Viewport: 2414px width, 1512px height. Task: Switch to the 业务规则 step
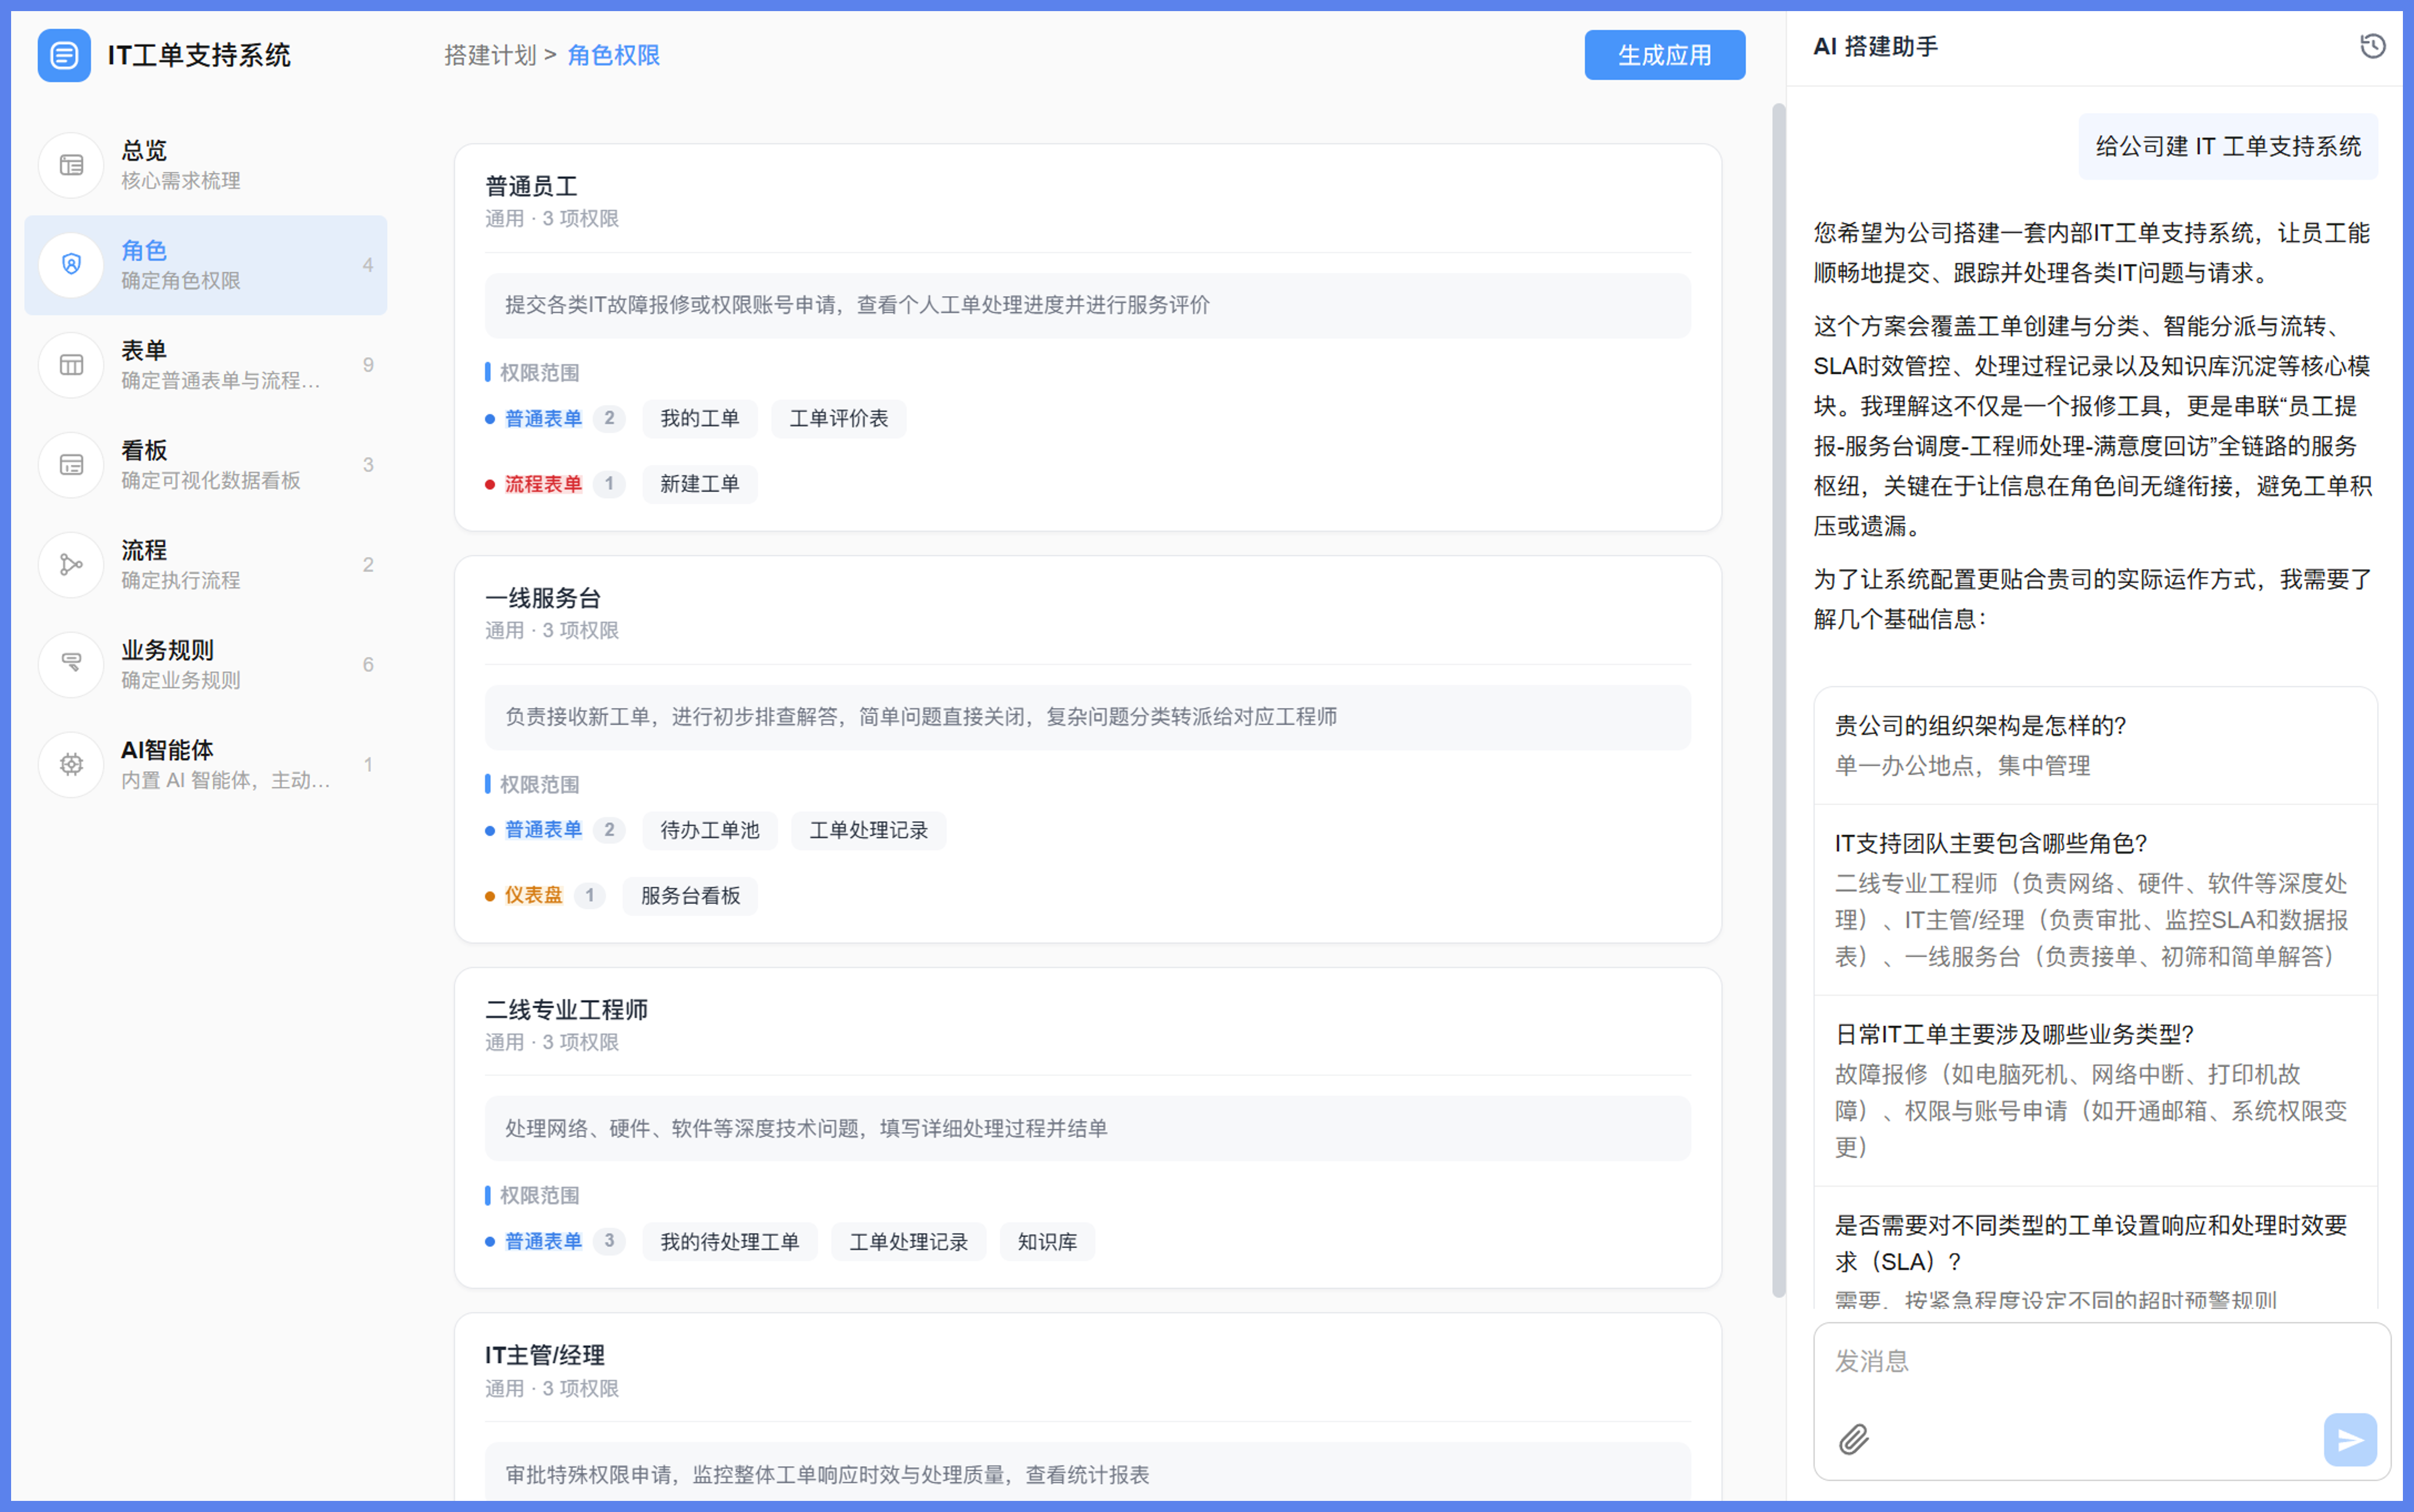coord(206,665)
